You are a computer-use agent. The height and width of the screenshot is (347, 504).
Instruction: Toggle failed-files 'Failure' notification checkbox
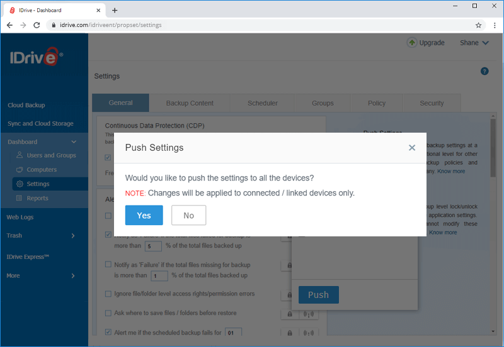pos(108,234)
